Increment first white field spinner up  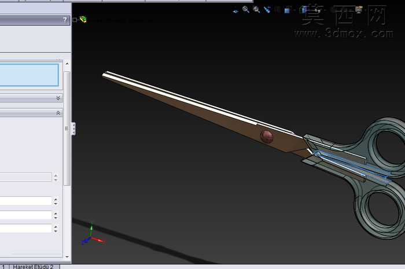pyautogui.click(x=56, y=199)
